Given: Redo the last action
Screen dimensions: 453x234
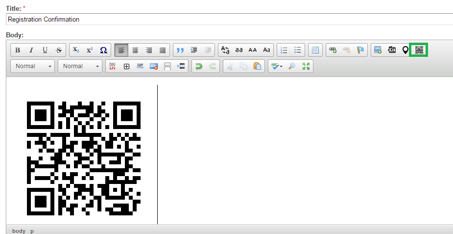Looking at the screenshot, I should [213, 66].
